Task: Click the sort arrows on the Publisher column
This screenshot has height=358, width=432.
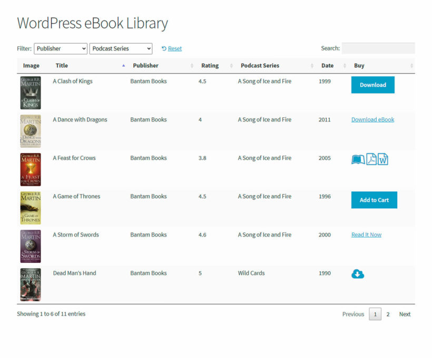Action: (x=192, y=66)
